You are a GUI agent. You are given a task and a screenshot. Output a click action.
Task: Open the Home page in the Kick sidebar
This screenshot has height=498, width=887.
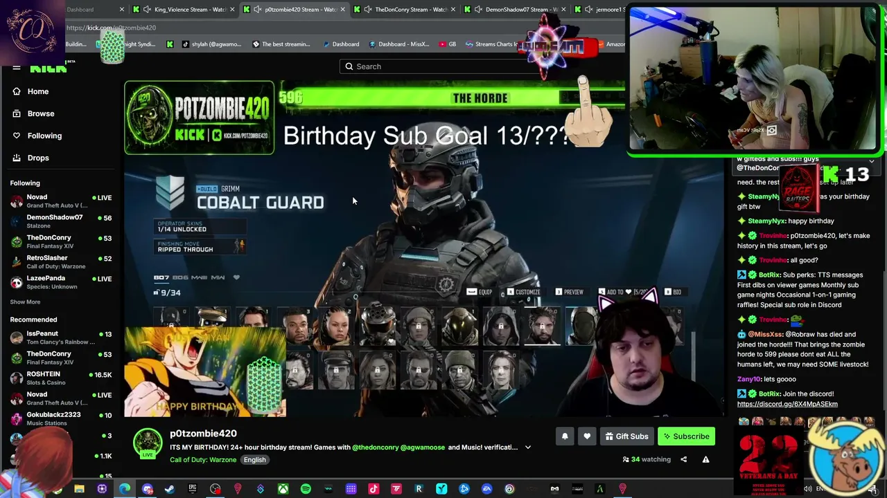click(x=38, y=91)
